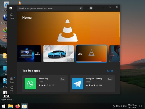Screen dimensions: 145x109
Task: Open the Telegram Desktop app icon
Action: coord(77,83)
